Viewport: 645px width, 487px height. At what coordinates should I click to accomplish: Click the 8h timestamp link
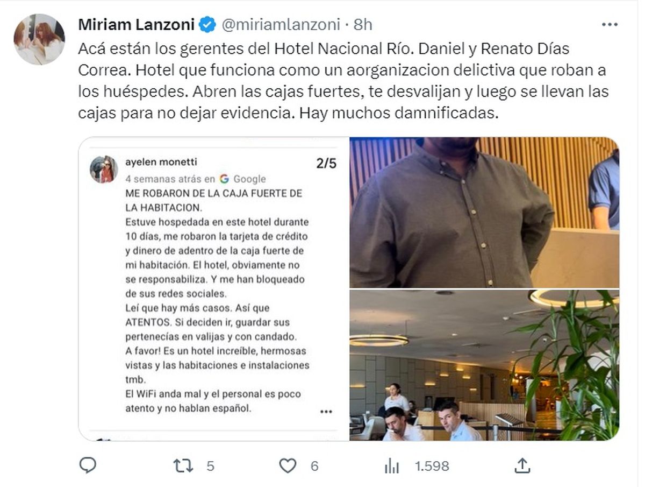tap(363, 25)
